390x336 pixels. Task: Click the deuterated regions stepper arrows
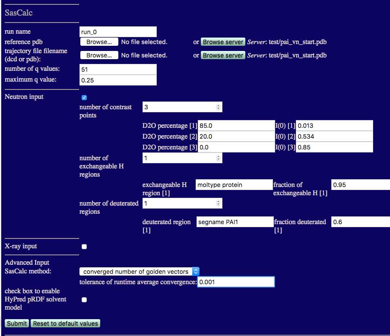coord(218,203)
